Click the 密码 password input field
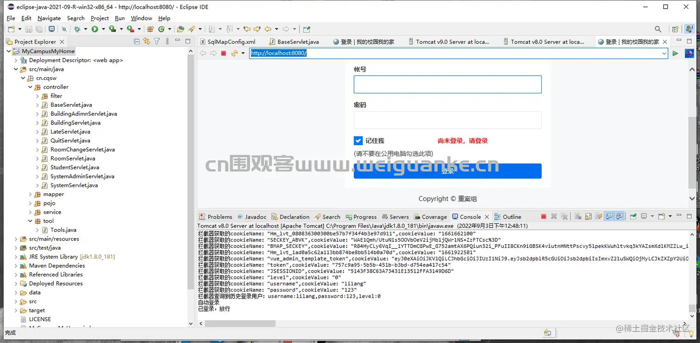This screenshot has width=700, height=343. [x=447, y=120]
